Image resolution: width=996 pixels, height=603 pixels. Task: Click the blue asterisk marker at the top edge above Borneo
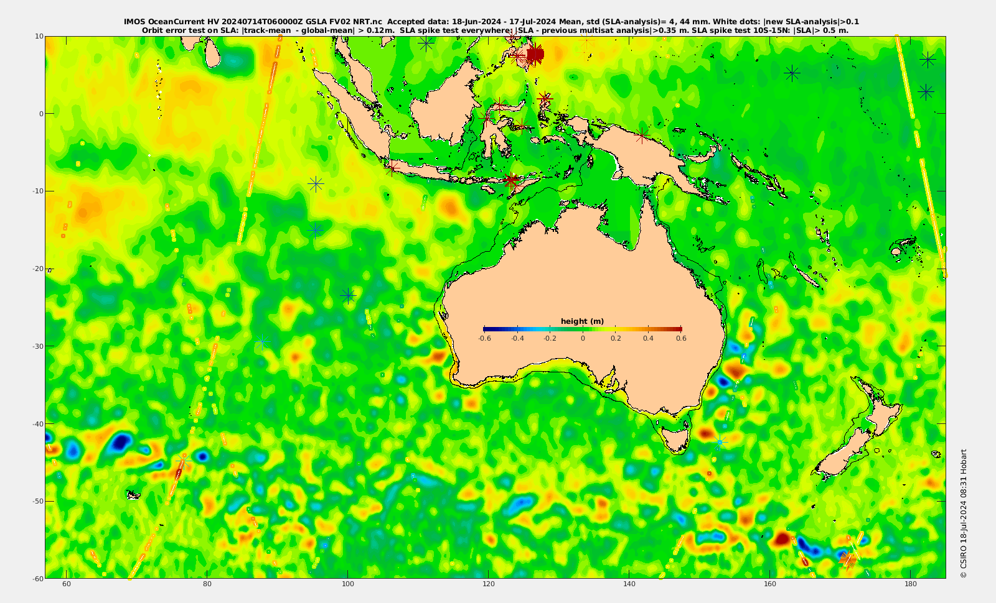(x=426, y=43)
